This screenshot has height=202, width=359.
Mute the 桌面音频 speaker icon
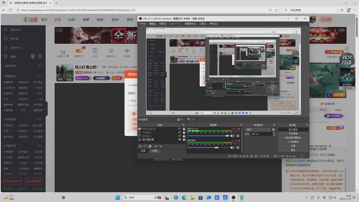tap(232, 148)
